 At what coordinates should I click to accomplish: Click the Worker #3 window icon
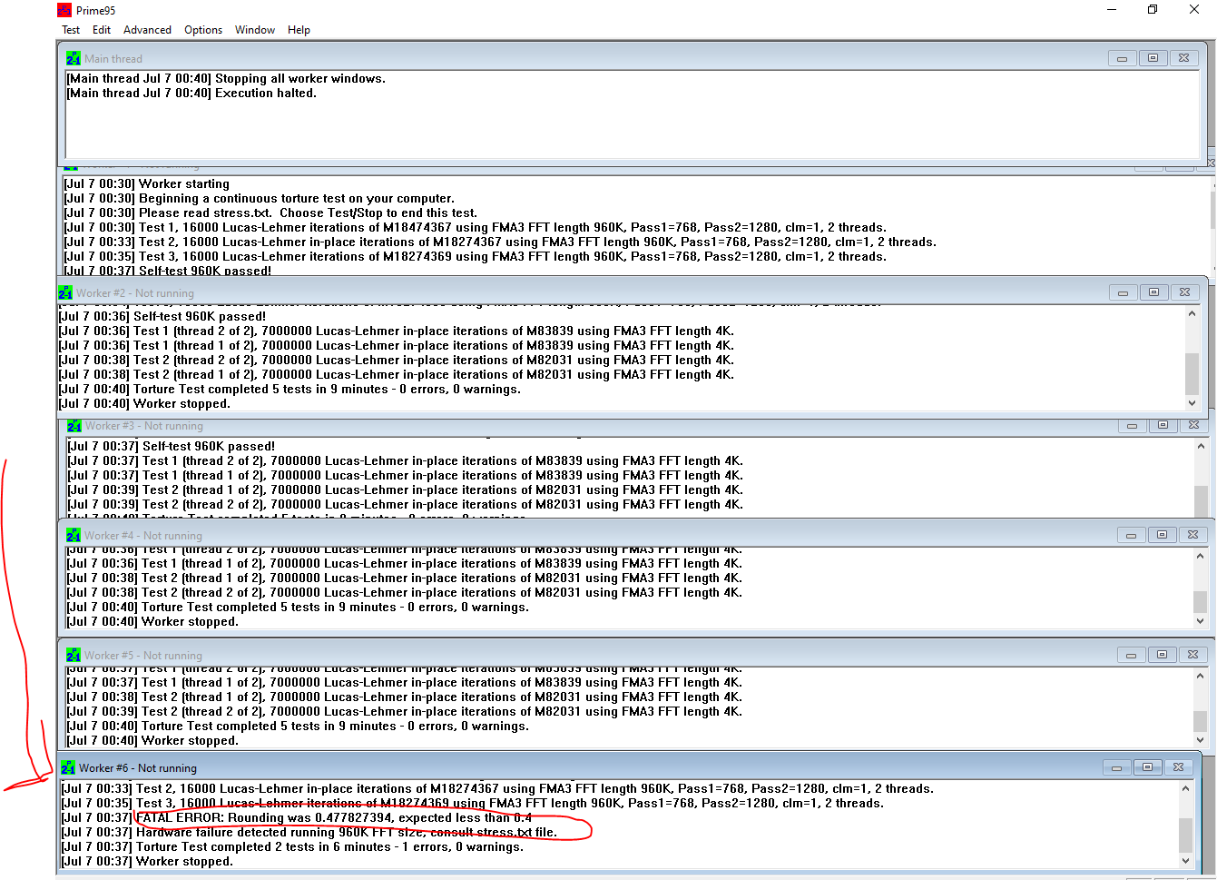pos(74,425)
